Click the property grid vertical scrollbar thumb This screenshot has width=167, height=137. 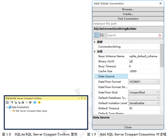pyautogui.click(x=162, y=56)
